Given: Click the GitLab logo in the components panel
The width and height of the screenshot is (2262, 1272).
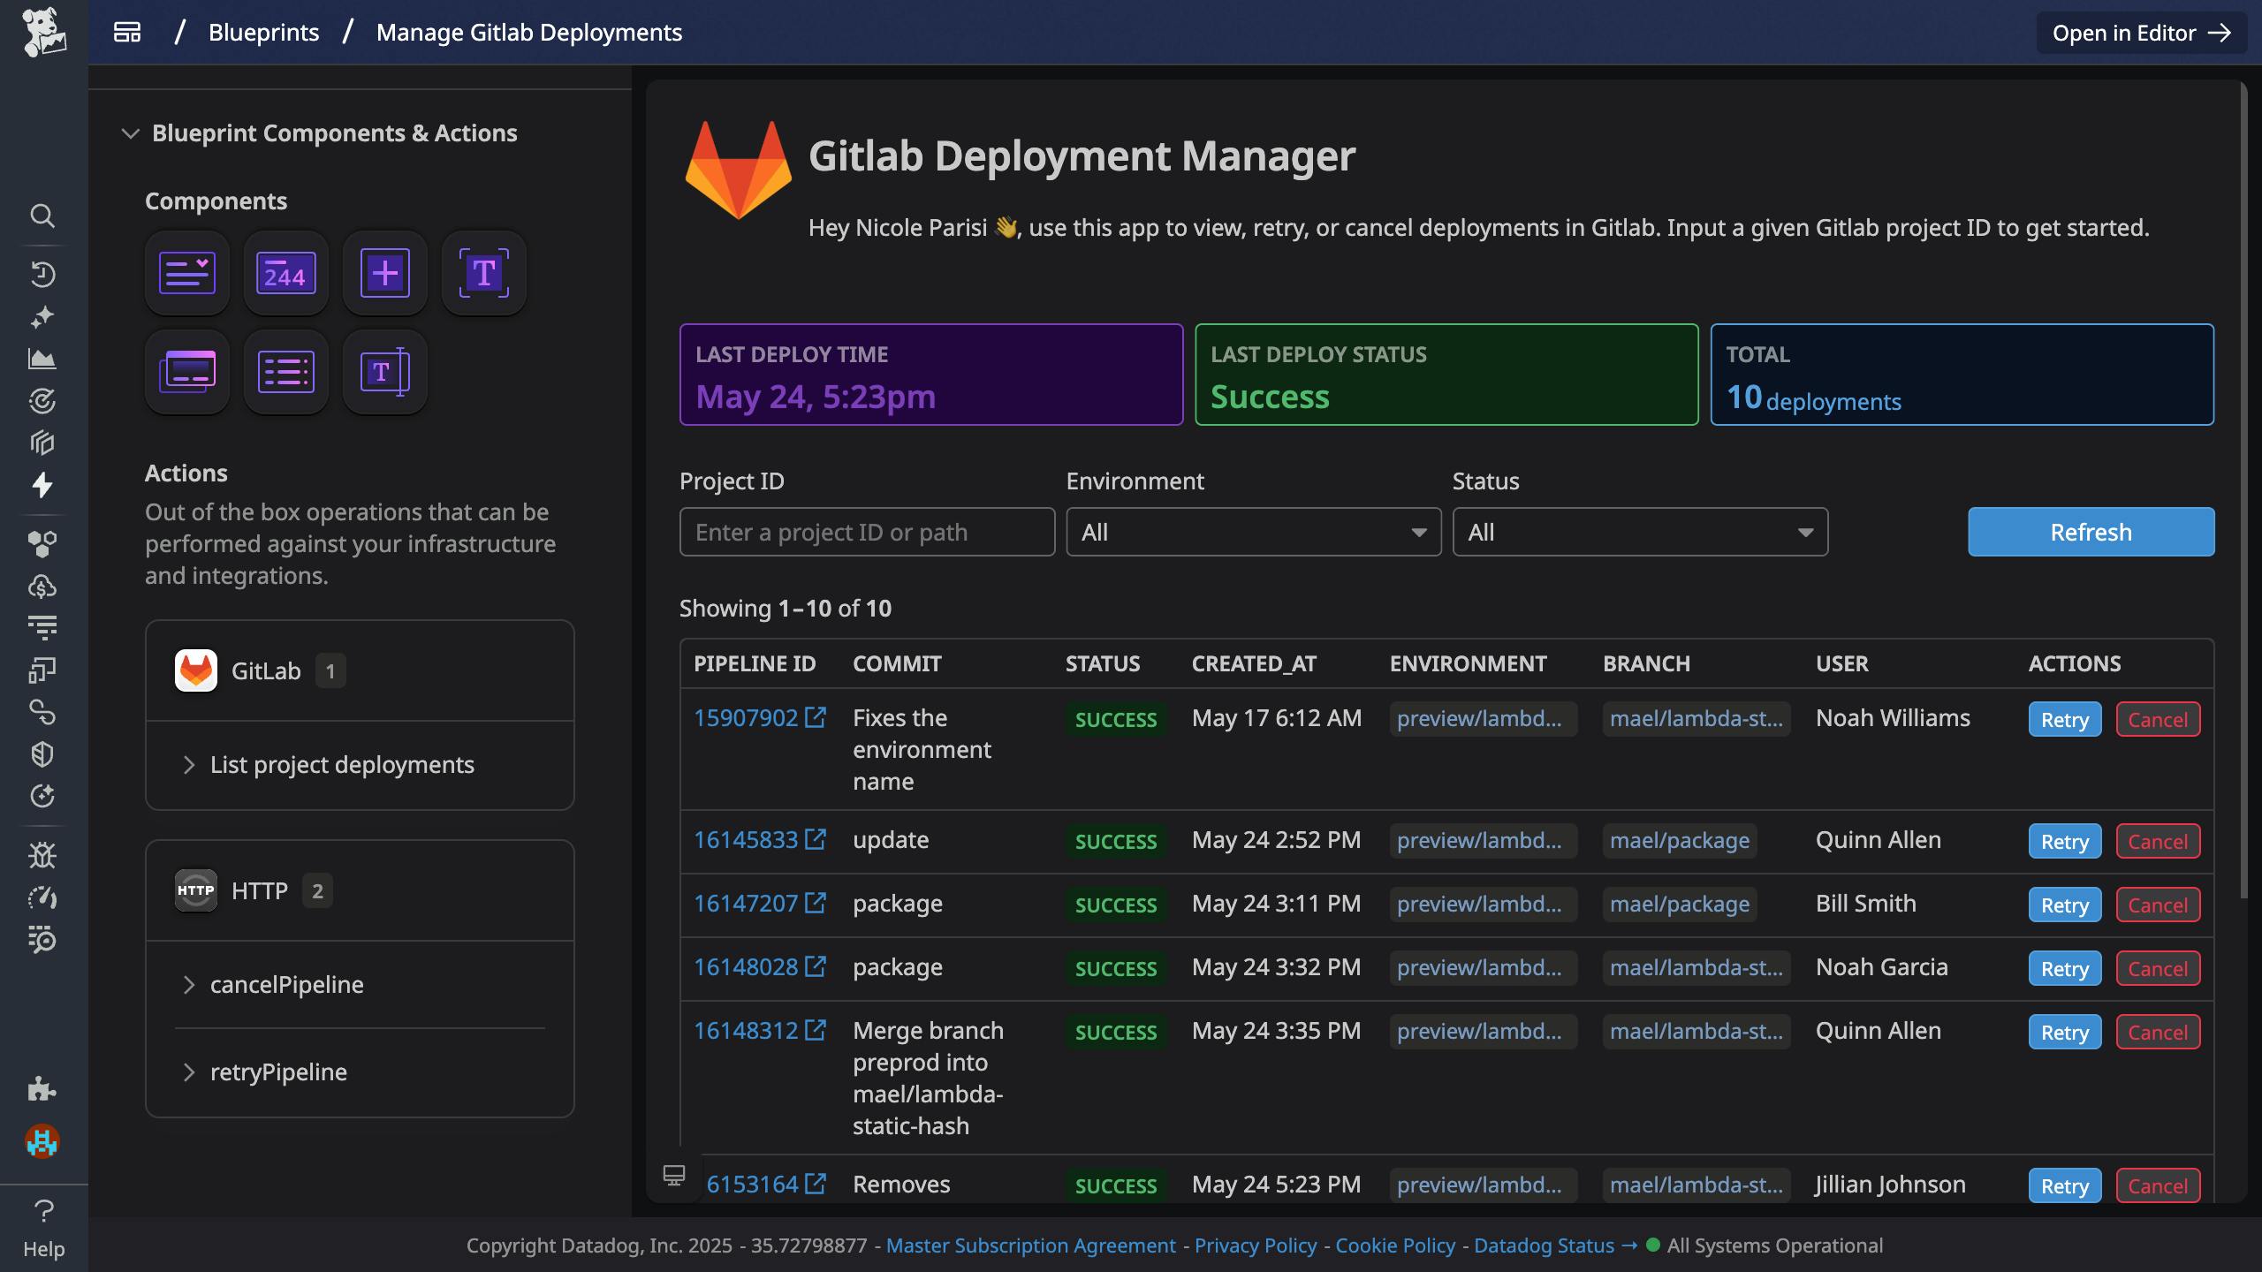Looking at the screenshot, I should (195, 670).
